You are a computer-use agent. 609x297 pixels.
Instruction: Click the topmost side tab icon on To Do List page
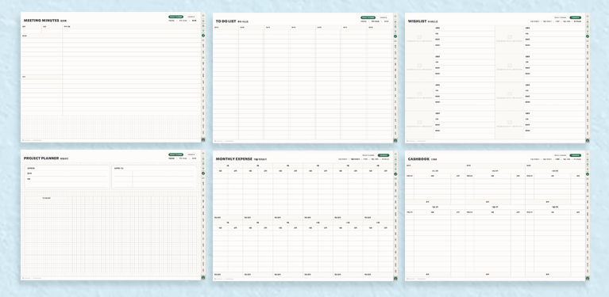tap(395, 17)
